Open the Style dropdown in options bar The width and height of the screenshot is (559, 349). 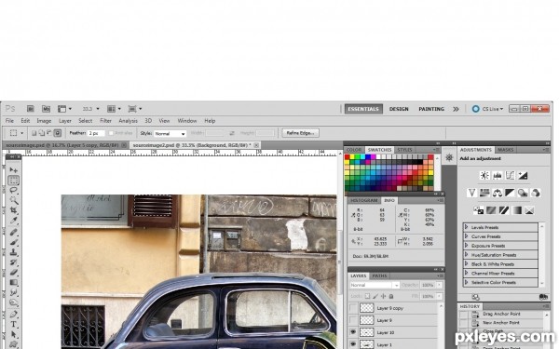pos(170,133)
